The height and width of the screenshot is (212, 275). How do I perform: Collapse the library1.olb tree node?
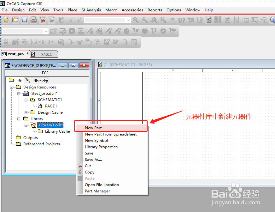coord(26,125)
